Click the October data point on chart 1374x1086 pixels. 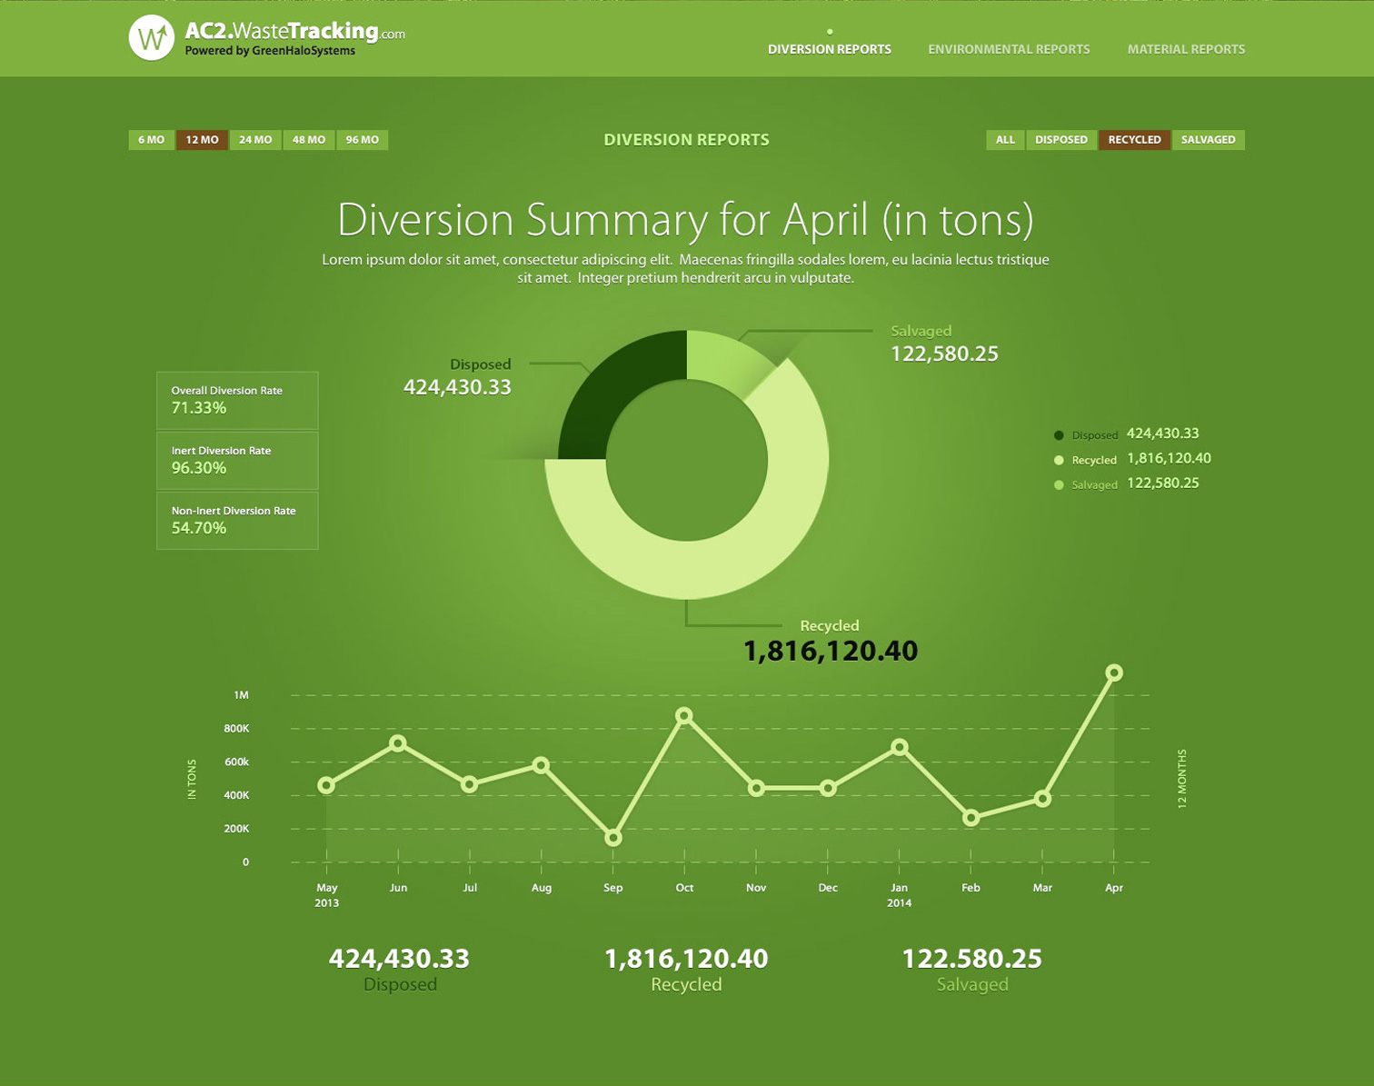684,716
